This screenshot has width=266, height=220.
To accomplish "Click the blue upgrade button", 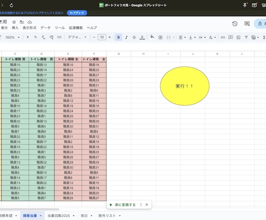I will (77, 13).
